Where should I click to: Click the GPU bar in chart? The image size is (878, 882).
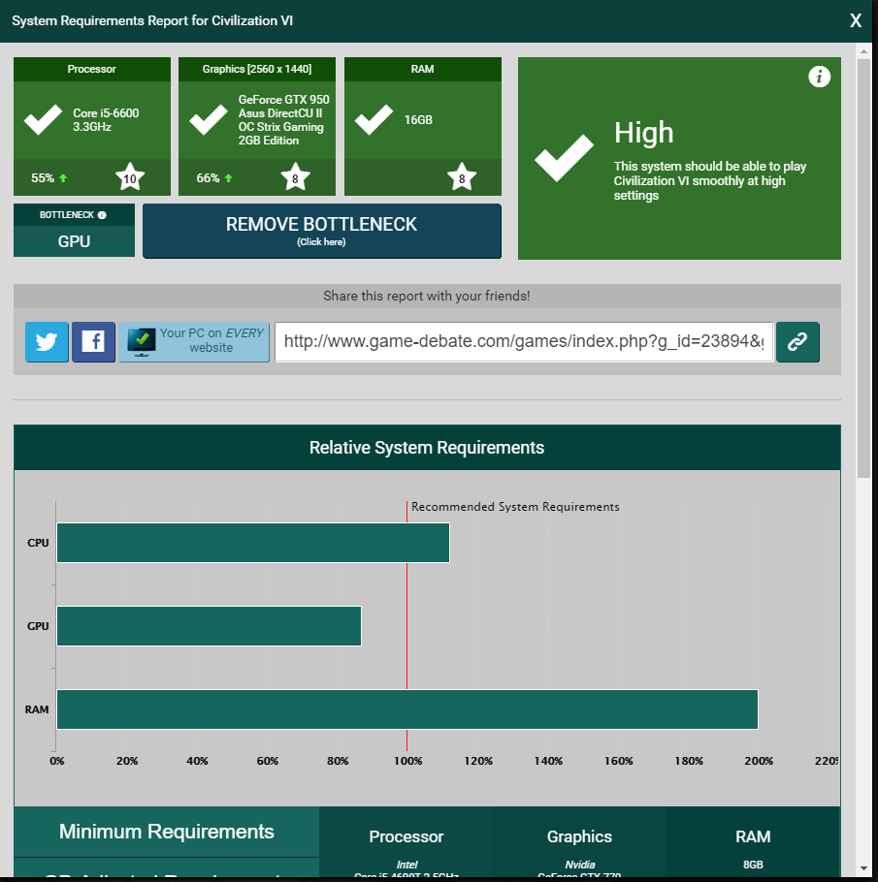point(209,625)
